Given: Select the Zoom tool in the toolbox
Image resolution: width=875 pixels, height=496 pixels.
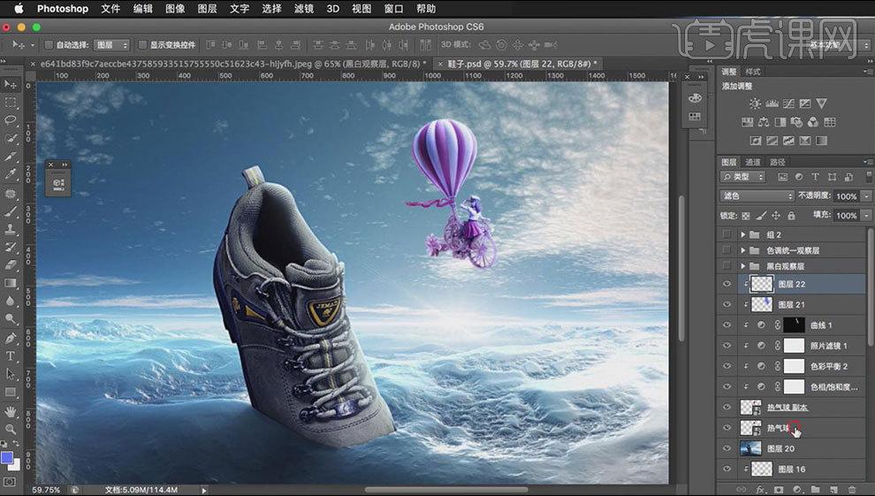Looking at the screenshot, I should tap(10, 429).
